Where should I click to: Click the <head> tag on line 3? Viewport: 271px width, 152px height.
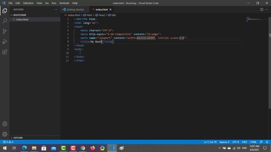(78, 27)
